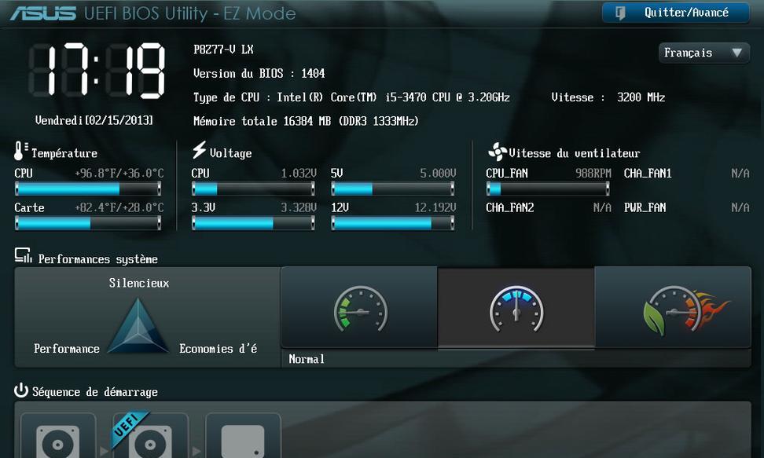Image resolution: width=764 pixels, height=458 pixels.
Task: Click the 'Séquence de démarrage' heading
Action: point(95,392)
